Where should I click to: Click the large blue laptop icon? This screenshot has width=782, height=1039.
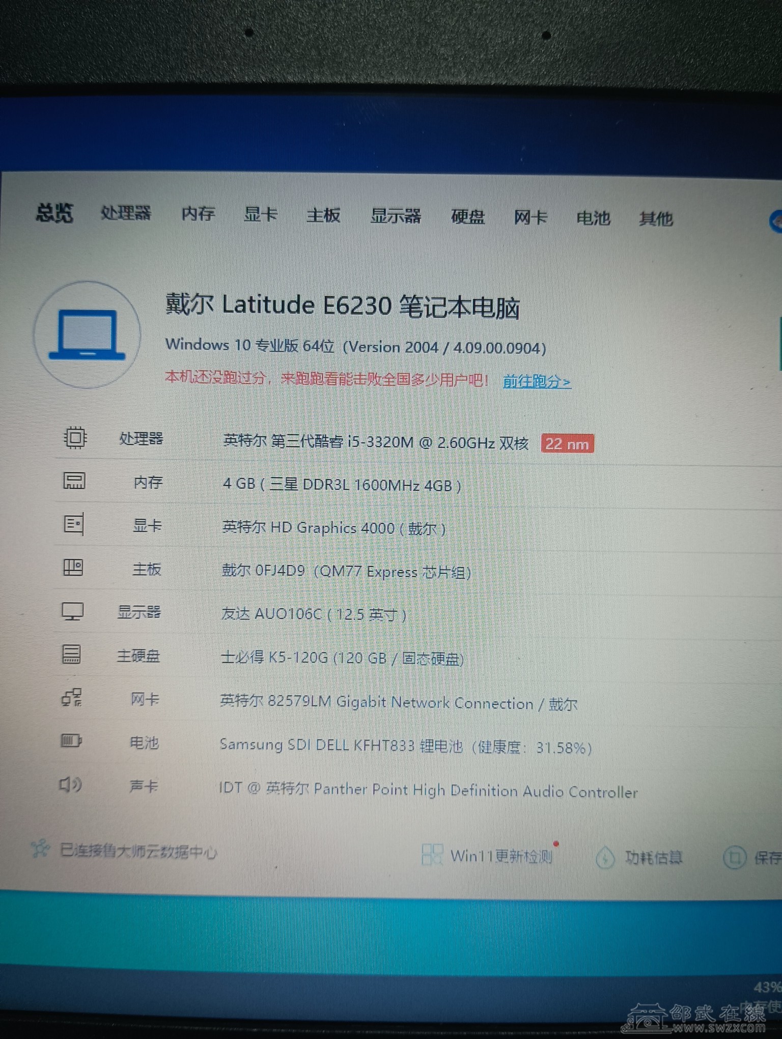(x=87, y=335)
